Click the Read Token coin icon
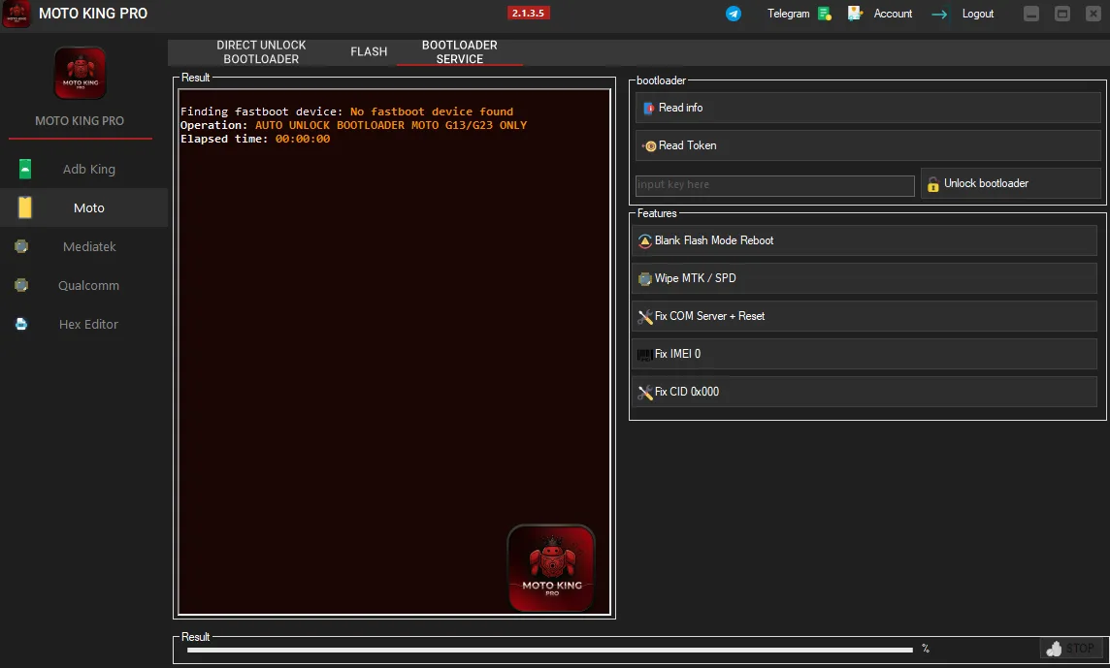Image resolution: width=1110 pixels, height=668 pixels. click(x=650, y=145)
